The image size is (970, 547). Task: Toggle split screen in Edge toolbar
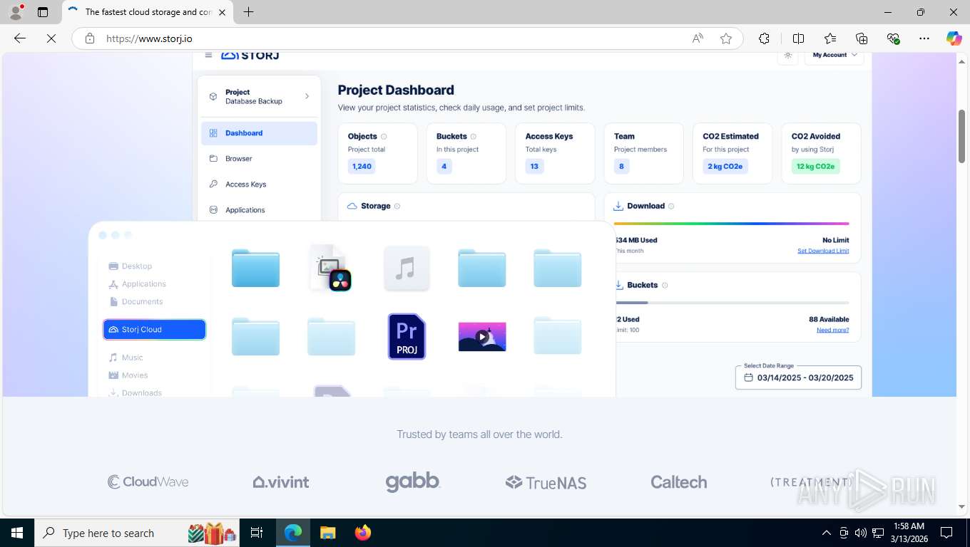799,38
